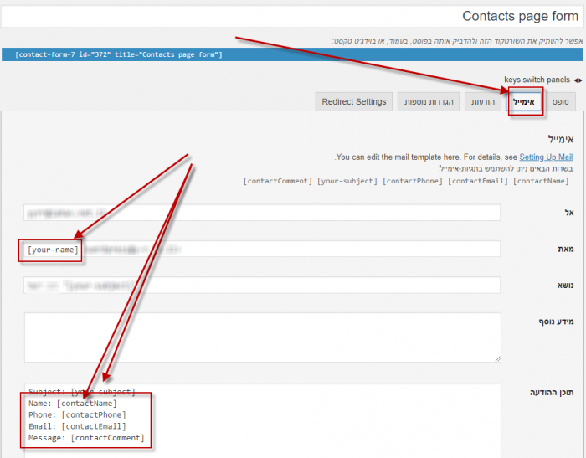This screenshot has height=458, width=586.
Task: Focus the מידע נוסף textarea
Action: click(262, 337)
